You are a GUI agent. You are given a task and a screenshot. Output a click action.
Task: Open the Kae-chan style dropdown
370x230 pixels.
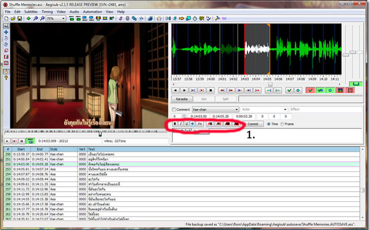[216, 109]
